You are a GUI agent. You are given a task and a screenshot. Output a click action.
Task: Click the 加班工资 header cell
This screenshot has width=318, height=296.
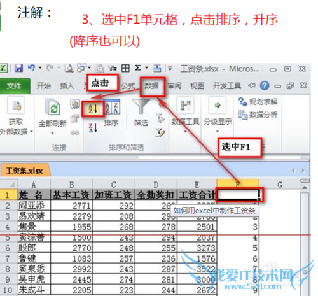click(114, 195)
